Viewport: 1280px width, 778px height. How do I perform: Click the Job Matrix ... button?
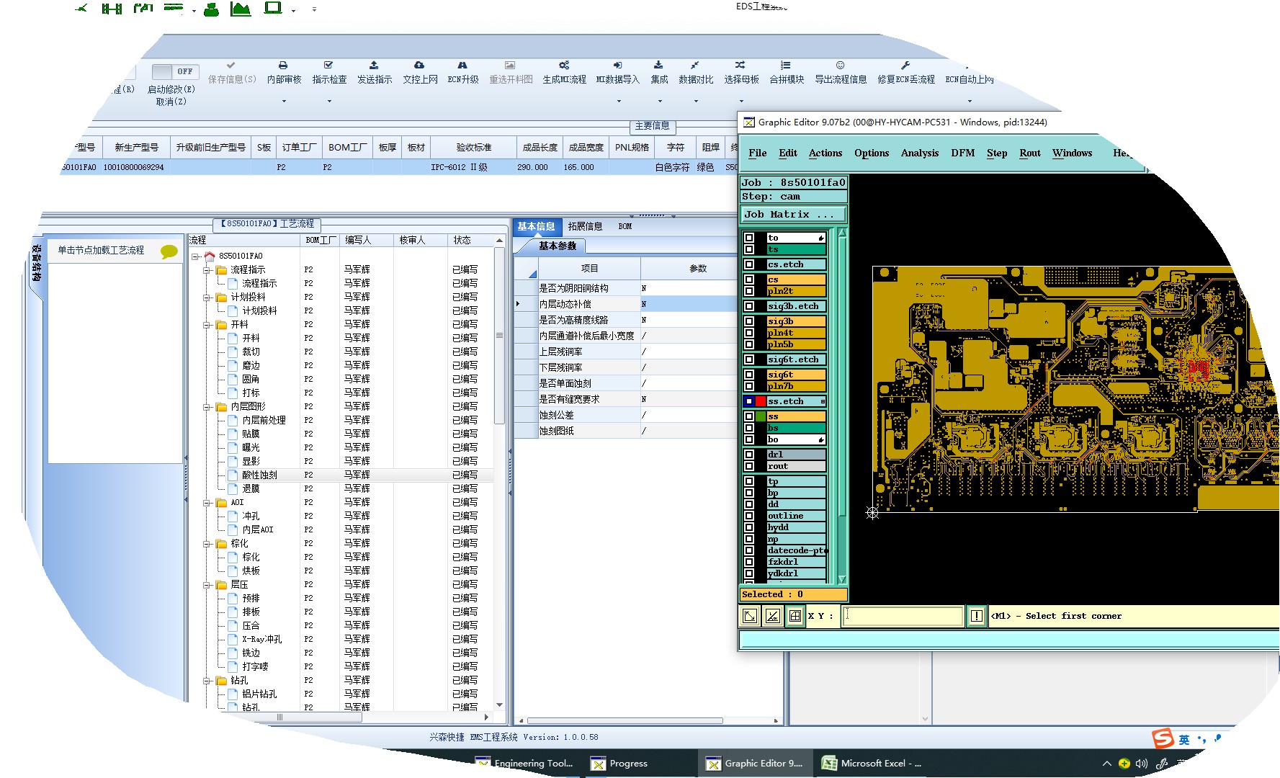(794, 214)
